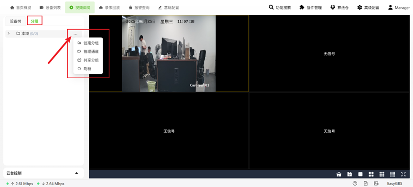Click the save layout disk icon

349,174
